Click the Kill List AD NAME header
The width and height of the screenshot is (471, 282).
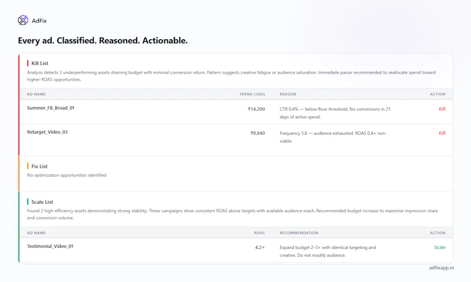coord(37,94)
